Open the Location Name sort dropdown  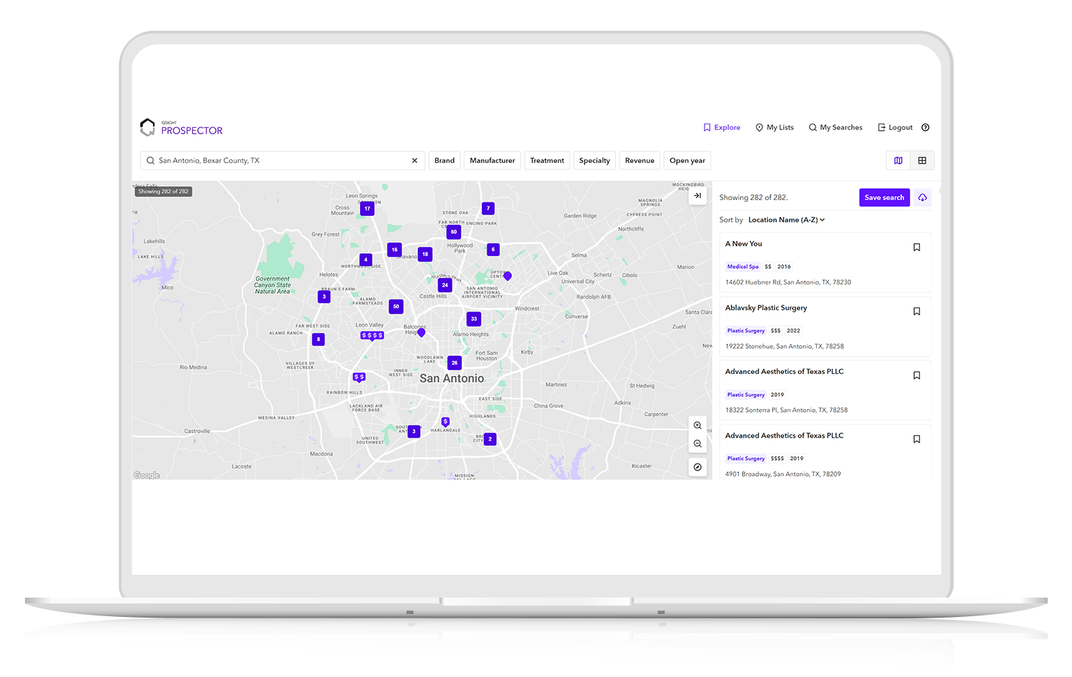pos(785,219)
